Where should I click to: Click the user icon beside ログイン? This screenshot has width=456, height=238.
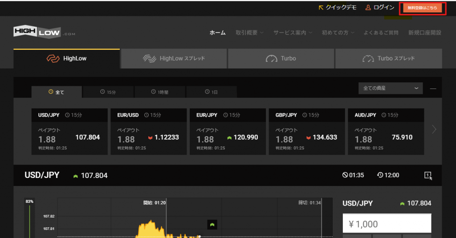click(368, 8)
